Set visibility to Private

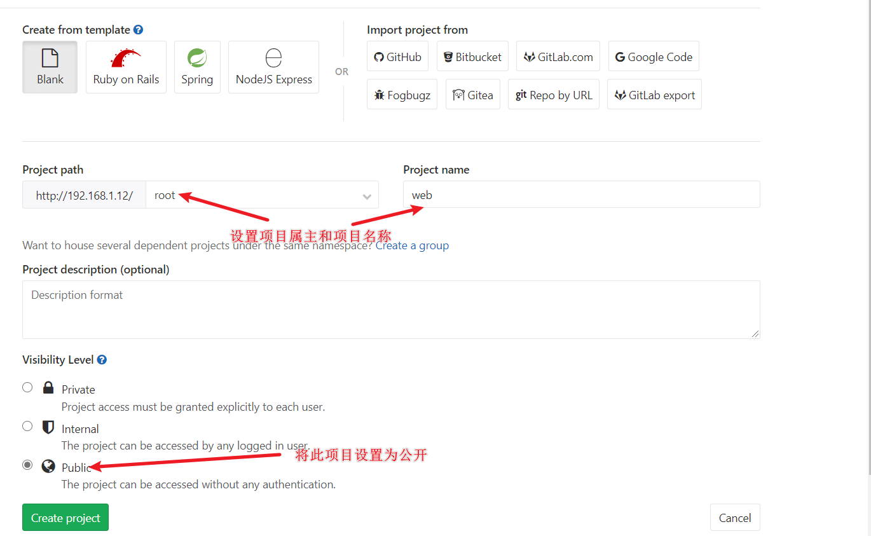point(27,387)
